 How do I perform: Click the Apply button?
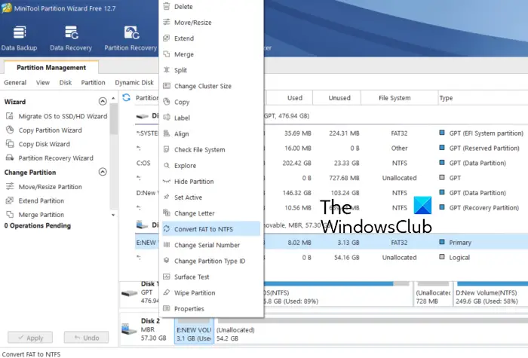pos(30,338)
